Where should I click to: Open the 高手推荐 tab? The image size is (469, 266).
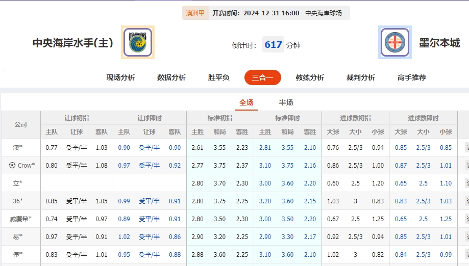click(x=412, y=78)
